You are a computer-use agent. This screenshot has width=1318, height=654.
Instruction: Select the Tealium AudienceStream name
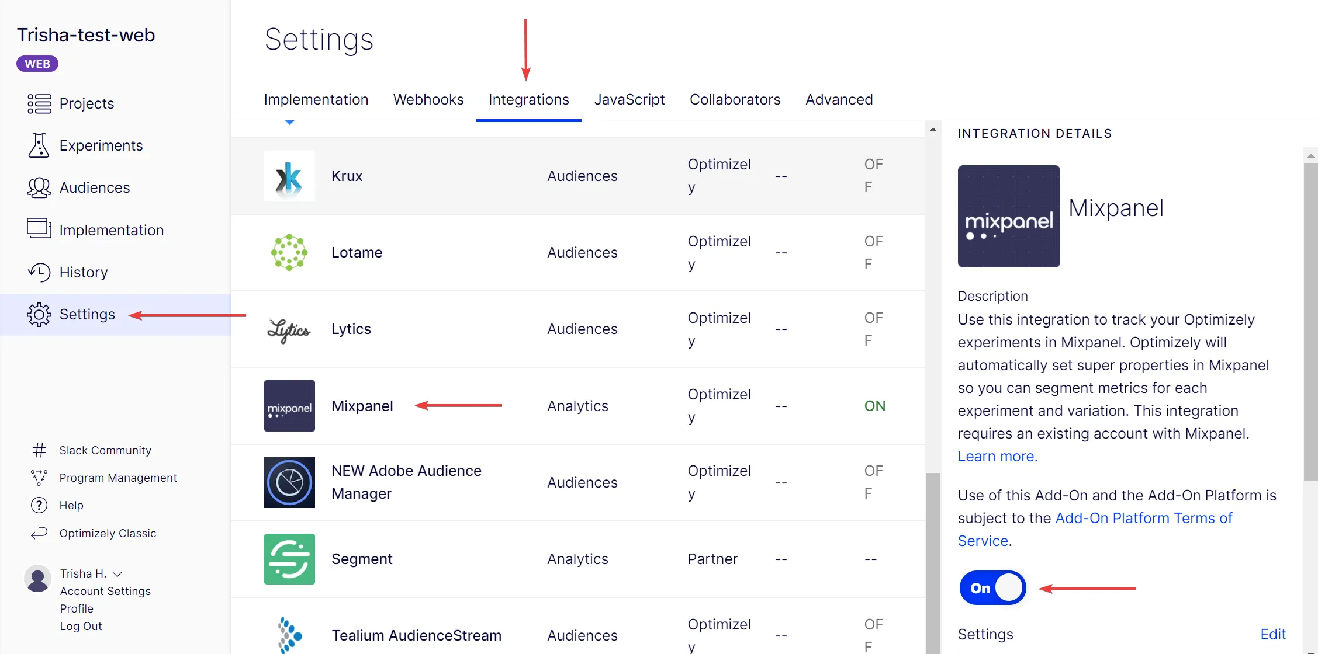tap(416, 635)
